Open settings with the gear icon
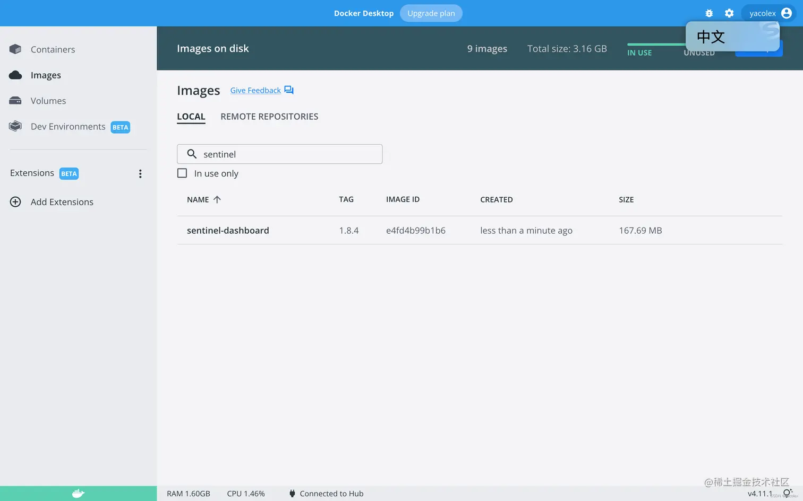The width and height of the screenshot is (803, 501). (729, 13)
